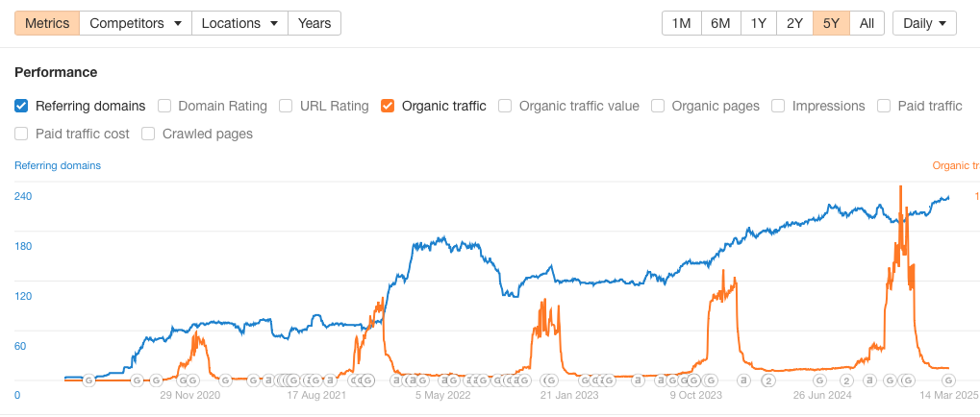The image size is (980, 417).
Task: Open the Daily interval dropdown
Action: (924, 23)
